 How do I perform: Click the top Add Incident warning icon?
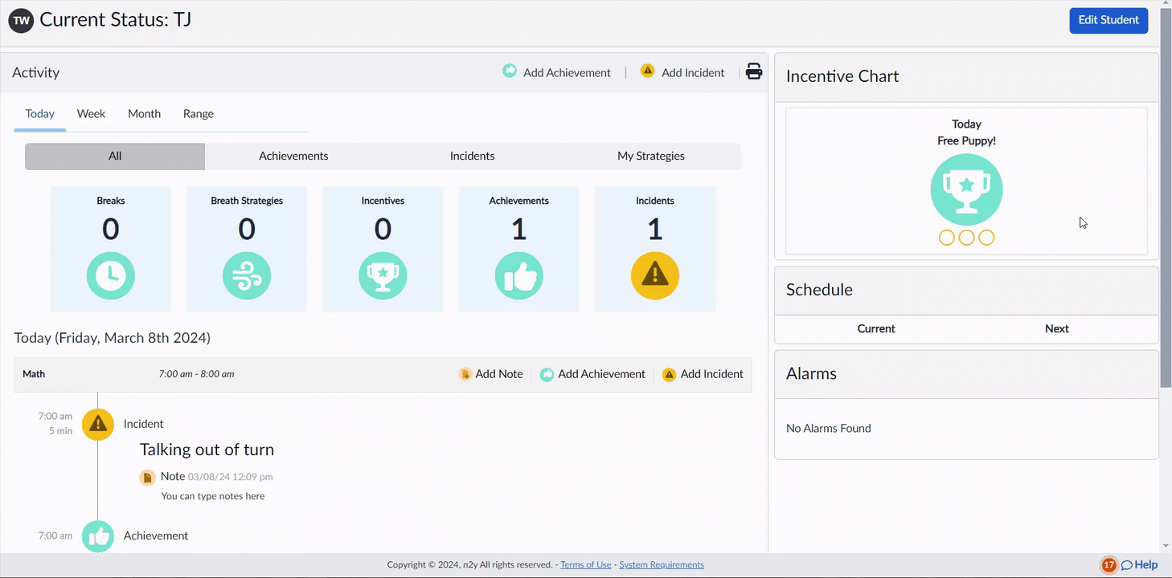coord(647,71)
